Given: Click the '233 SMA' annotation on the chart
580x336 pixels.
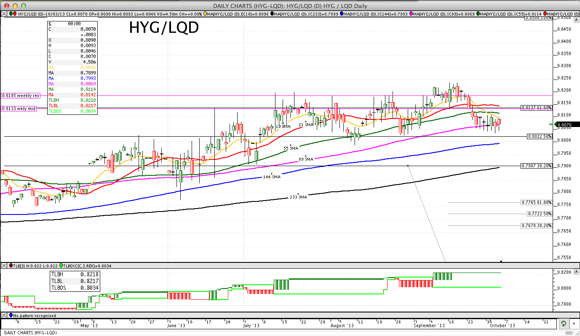Looking at the screenshot, I should [298, 197].
